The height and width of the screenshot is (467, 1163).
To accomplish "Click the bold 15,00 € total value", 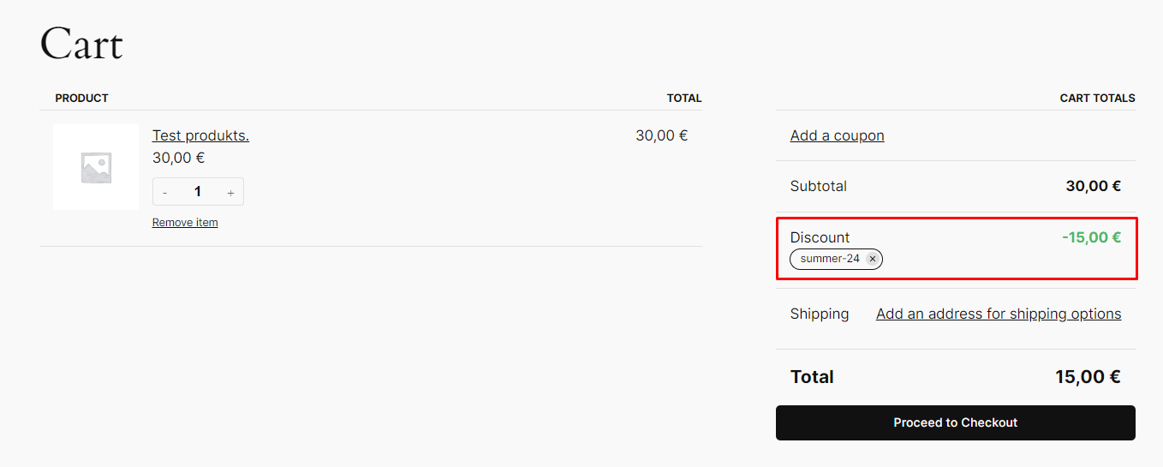I will coord(1088,377).
